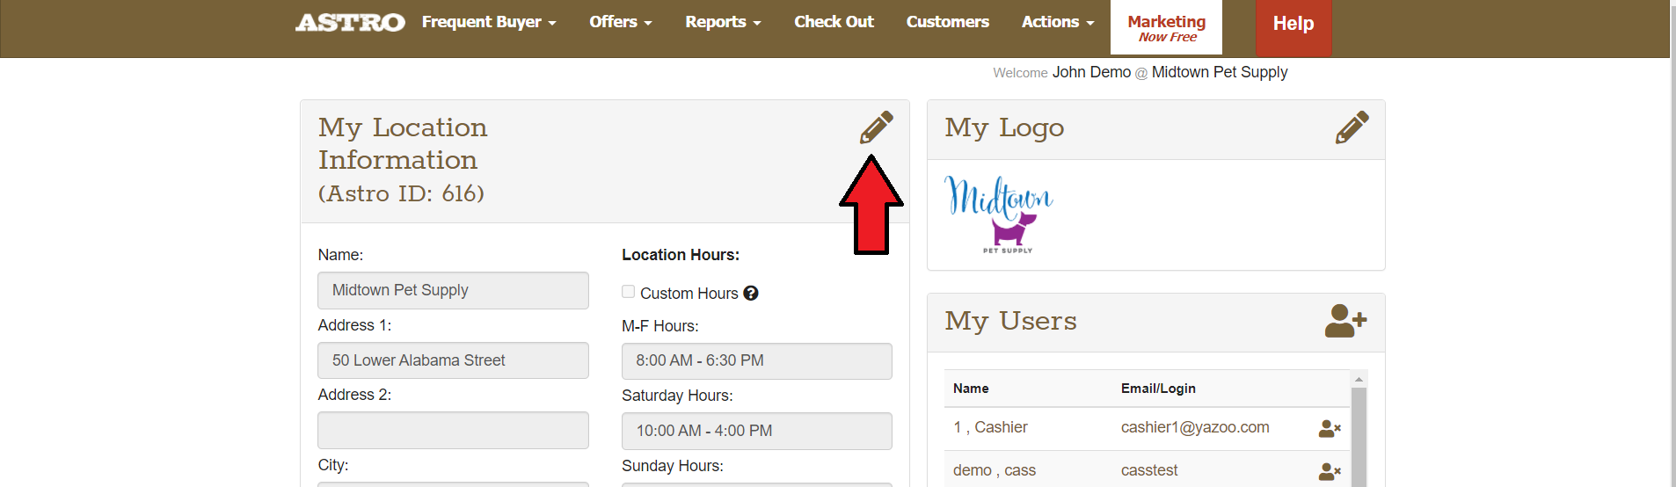This screenshot has height=487, width=1676.
Task: Open the Customers page
Action: 947,23
